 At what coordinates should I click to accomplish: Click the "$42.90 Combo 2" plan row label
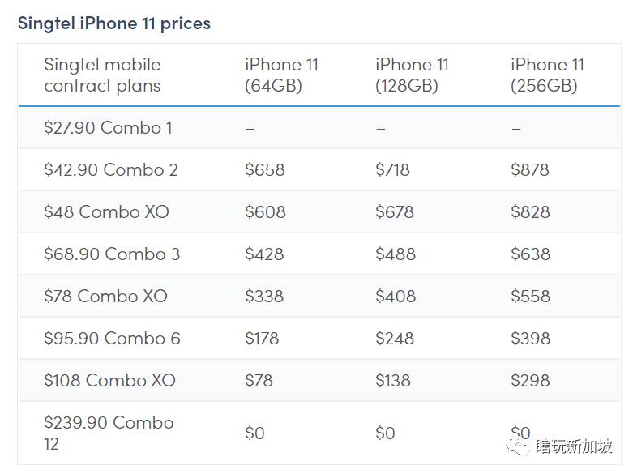[x=111, y=170]
